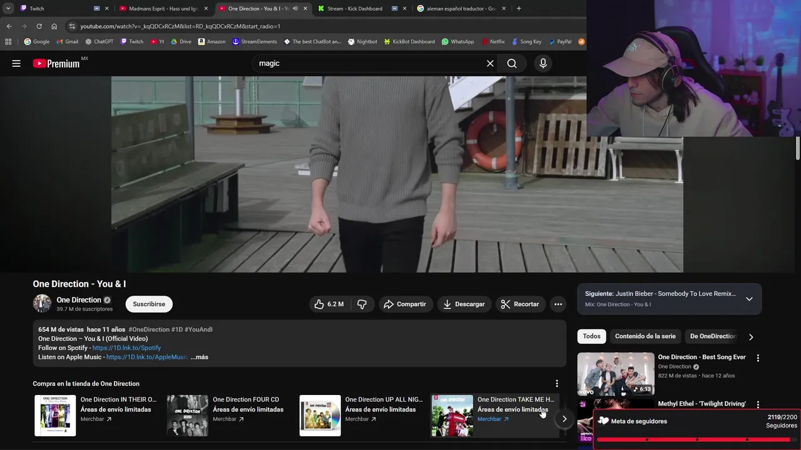801x450 pixels.
Task: Go back with browser back arrow
Action: point(9,26)
